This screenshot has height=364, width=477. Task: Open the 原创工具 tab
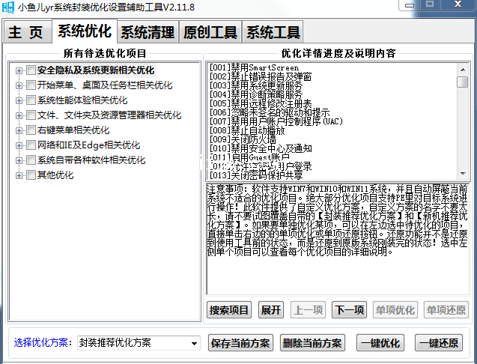pos(210,33)
